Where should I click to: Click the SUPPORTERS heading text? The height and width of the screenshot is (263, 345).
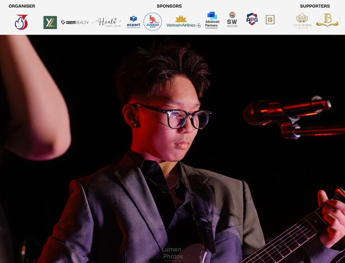click(315, 6)
